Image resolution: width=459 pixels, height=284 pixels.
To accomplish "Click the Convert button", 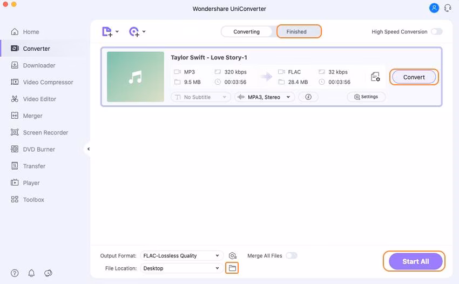I will coord(414,77).
